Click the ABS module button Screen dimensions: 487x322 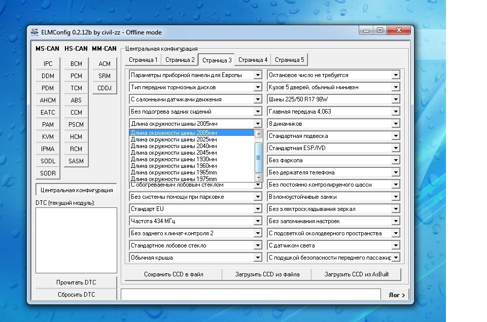pyautogui.click(x=76, y=100)
